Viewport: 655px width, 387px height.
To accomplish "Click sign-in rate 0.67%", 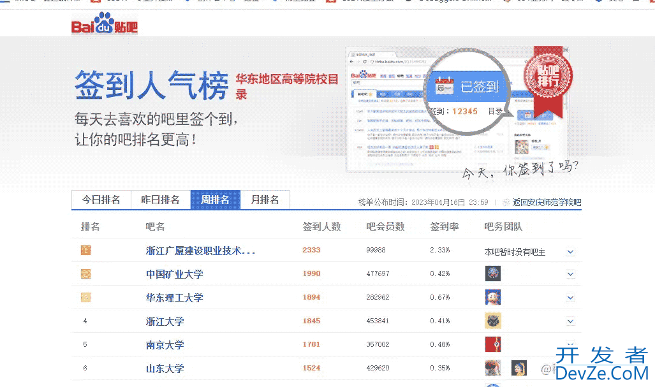I will 440,297.
